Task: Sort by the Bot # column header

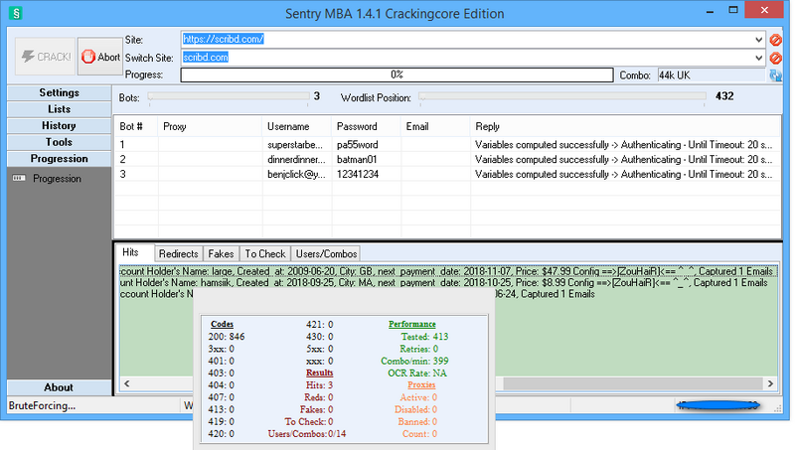Action: (136, 127)
